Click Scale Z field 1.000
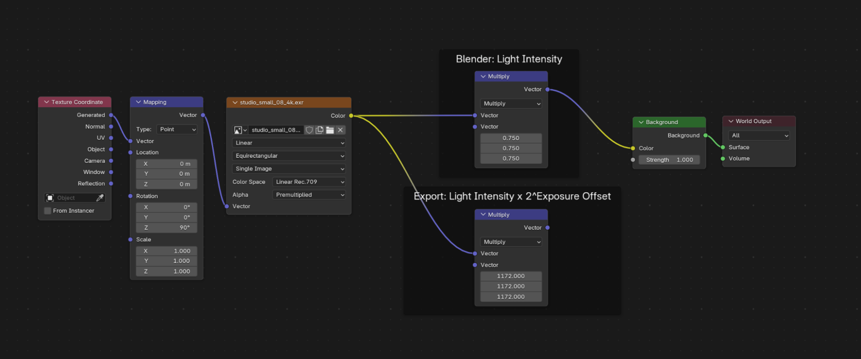The image size is (861, 359). [x=166, y=271]
